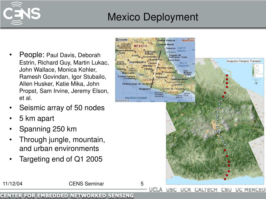The height and width of the screenshot is (199, 266).
Task: Click the "Chilpancingo de los Bravo" map label
Action: click(x=138, y=84)
